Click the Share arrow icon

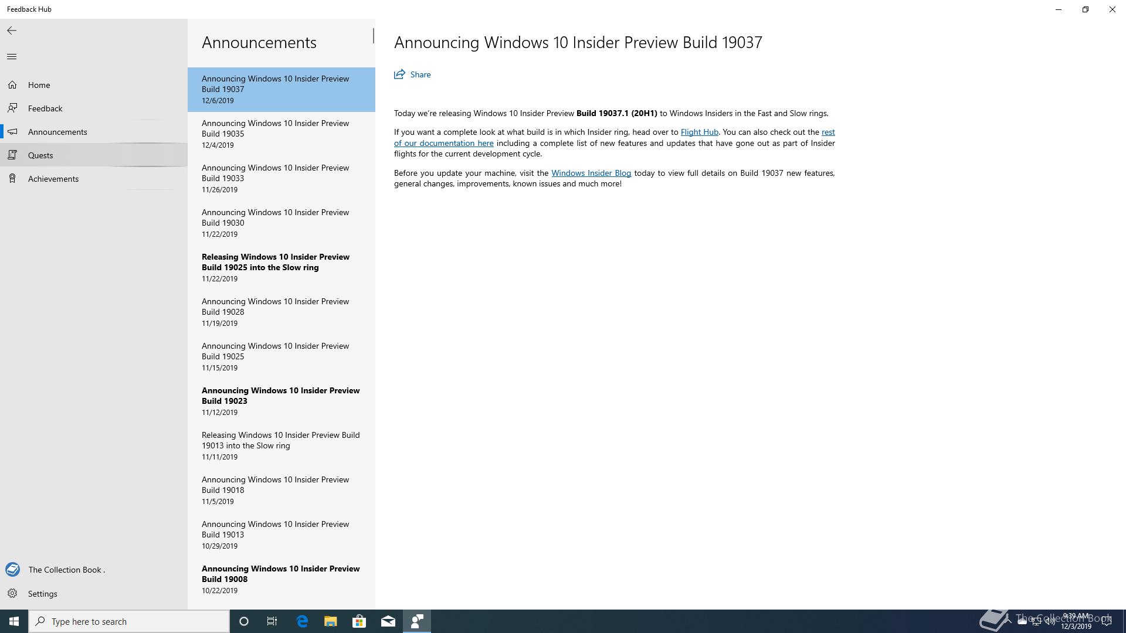tap(399, 74)
